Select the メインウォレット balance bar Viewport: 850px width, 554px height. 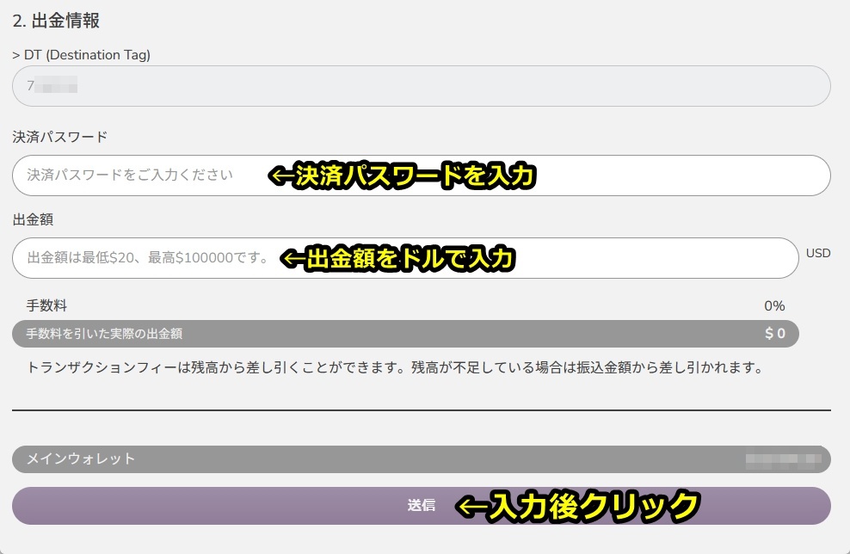coord(422,459)
